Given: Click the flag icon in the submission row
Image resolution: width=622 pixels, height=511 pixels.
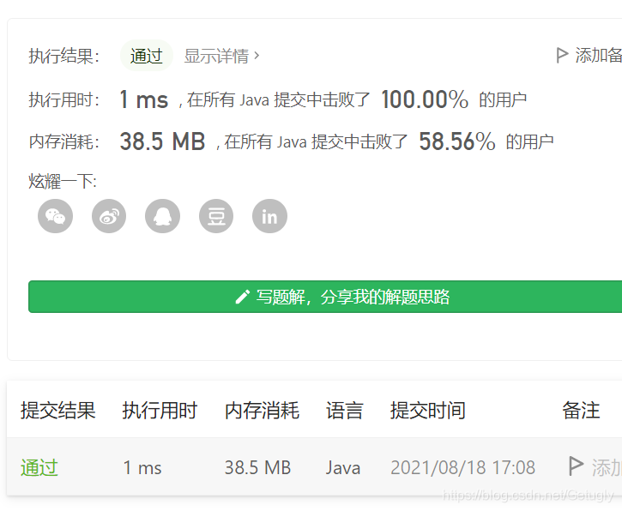Looking at the screenshot, I should point(576,466).
